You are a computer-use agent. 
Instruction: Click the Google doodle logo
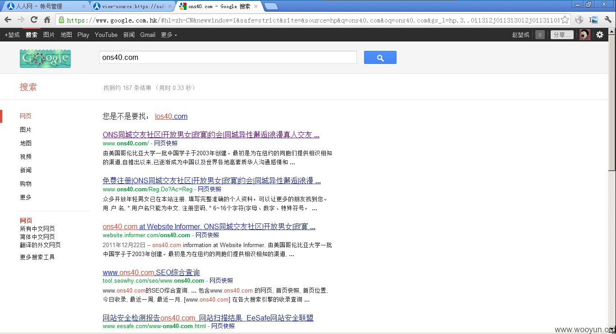click(45, 59)
